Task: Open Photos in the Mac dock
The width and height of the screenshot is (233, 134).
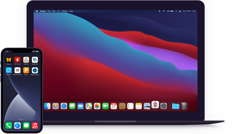Action: (97, 106)
